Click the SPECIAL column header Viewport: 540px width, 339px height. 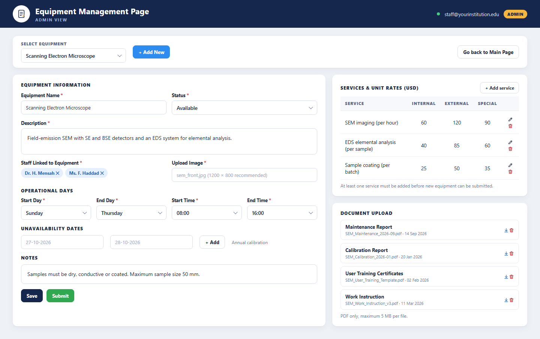point(487,103)
